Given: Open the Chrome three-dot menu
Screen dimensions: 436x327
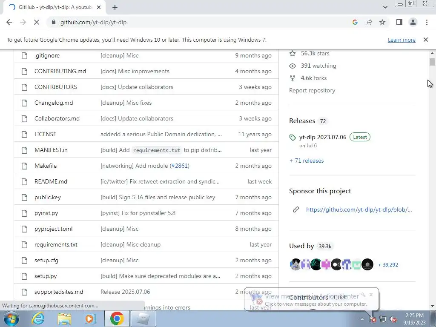Looking at the screenshot, I should point(427,22).
